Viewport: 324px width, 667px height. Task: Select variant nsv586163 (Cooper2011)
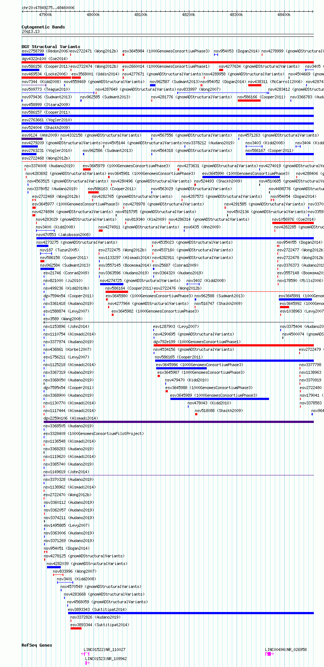112,189
